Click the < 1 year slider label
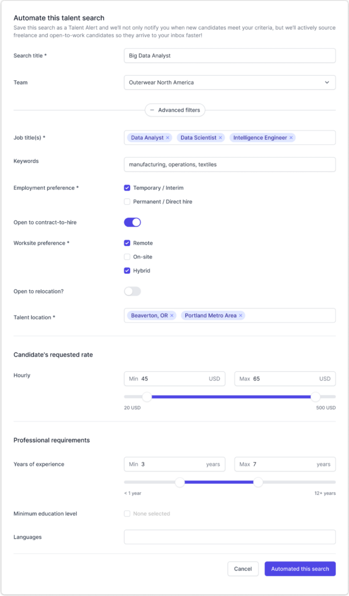The height and width of the screenshot is (596, 349). (x=132, y=494)
